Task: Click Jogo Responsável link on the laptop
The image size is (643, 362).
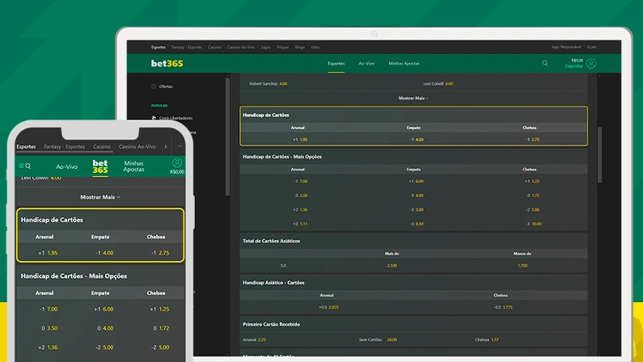Action: pos(566,47)
